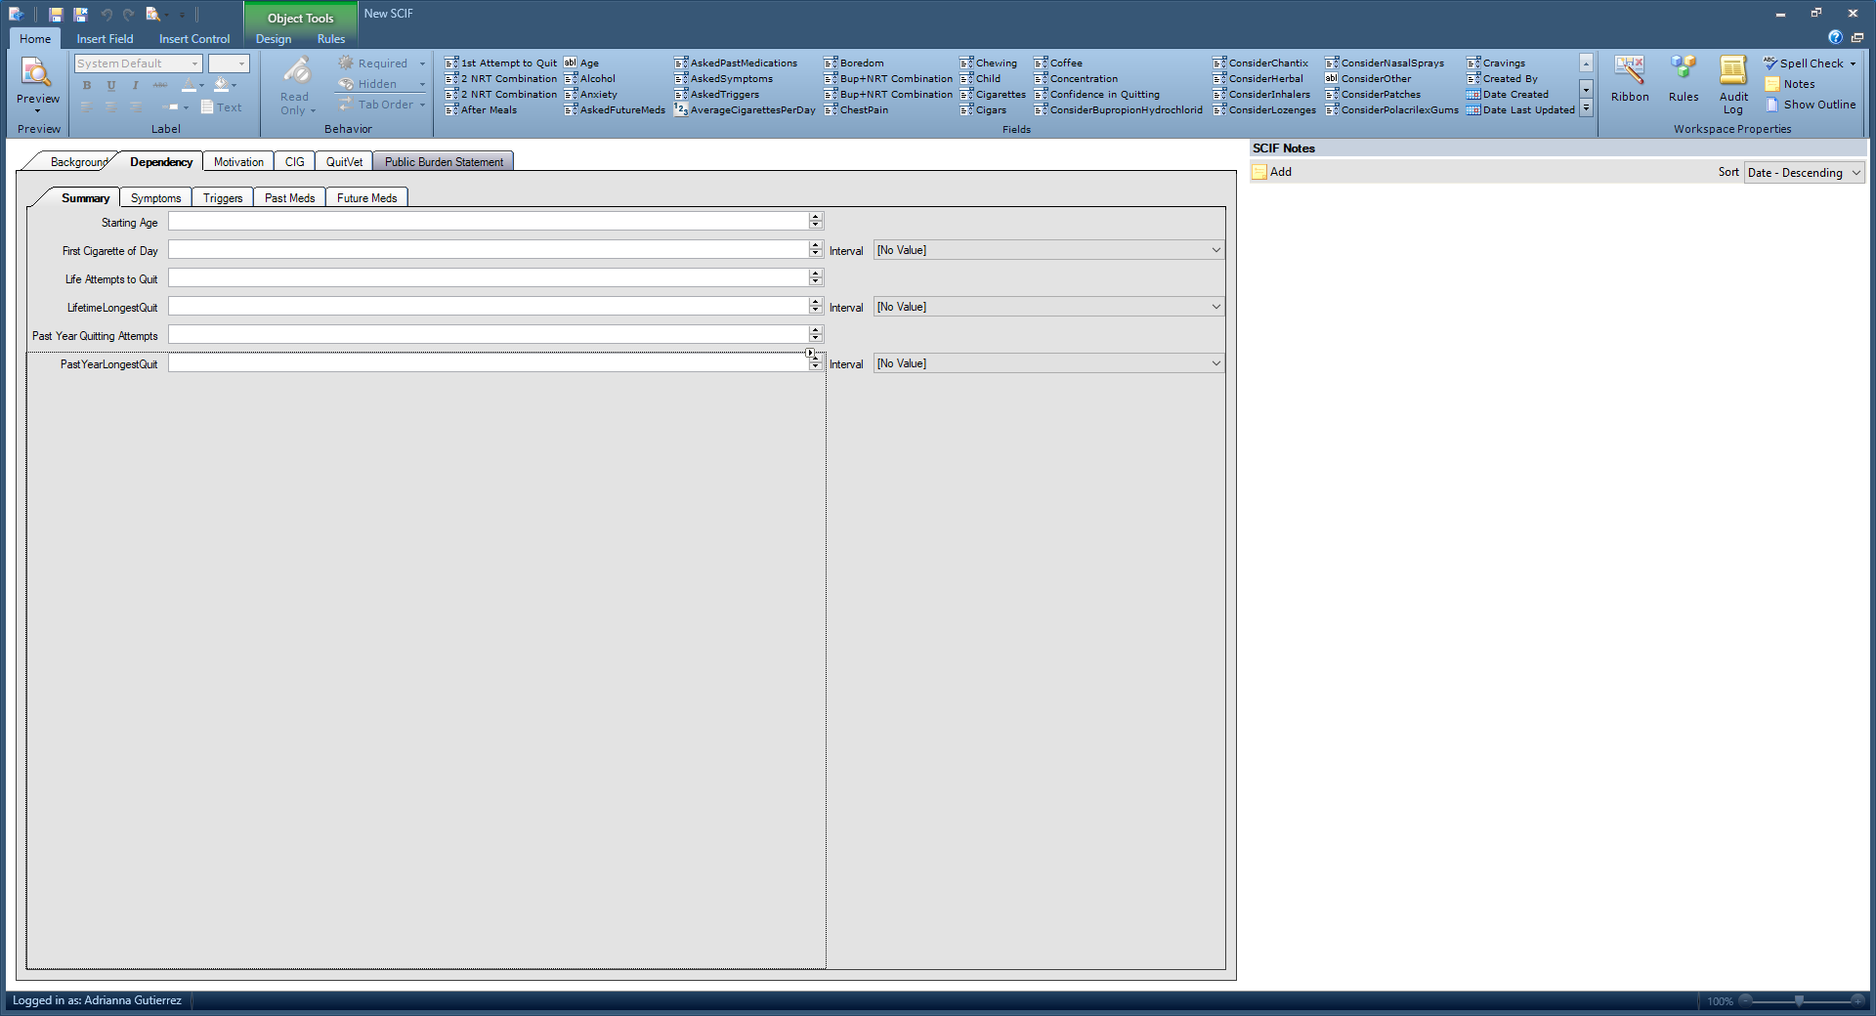Toggle underline label formatting
Screen dimensions: 1876x1016
tap(110, 85)
